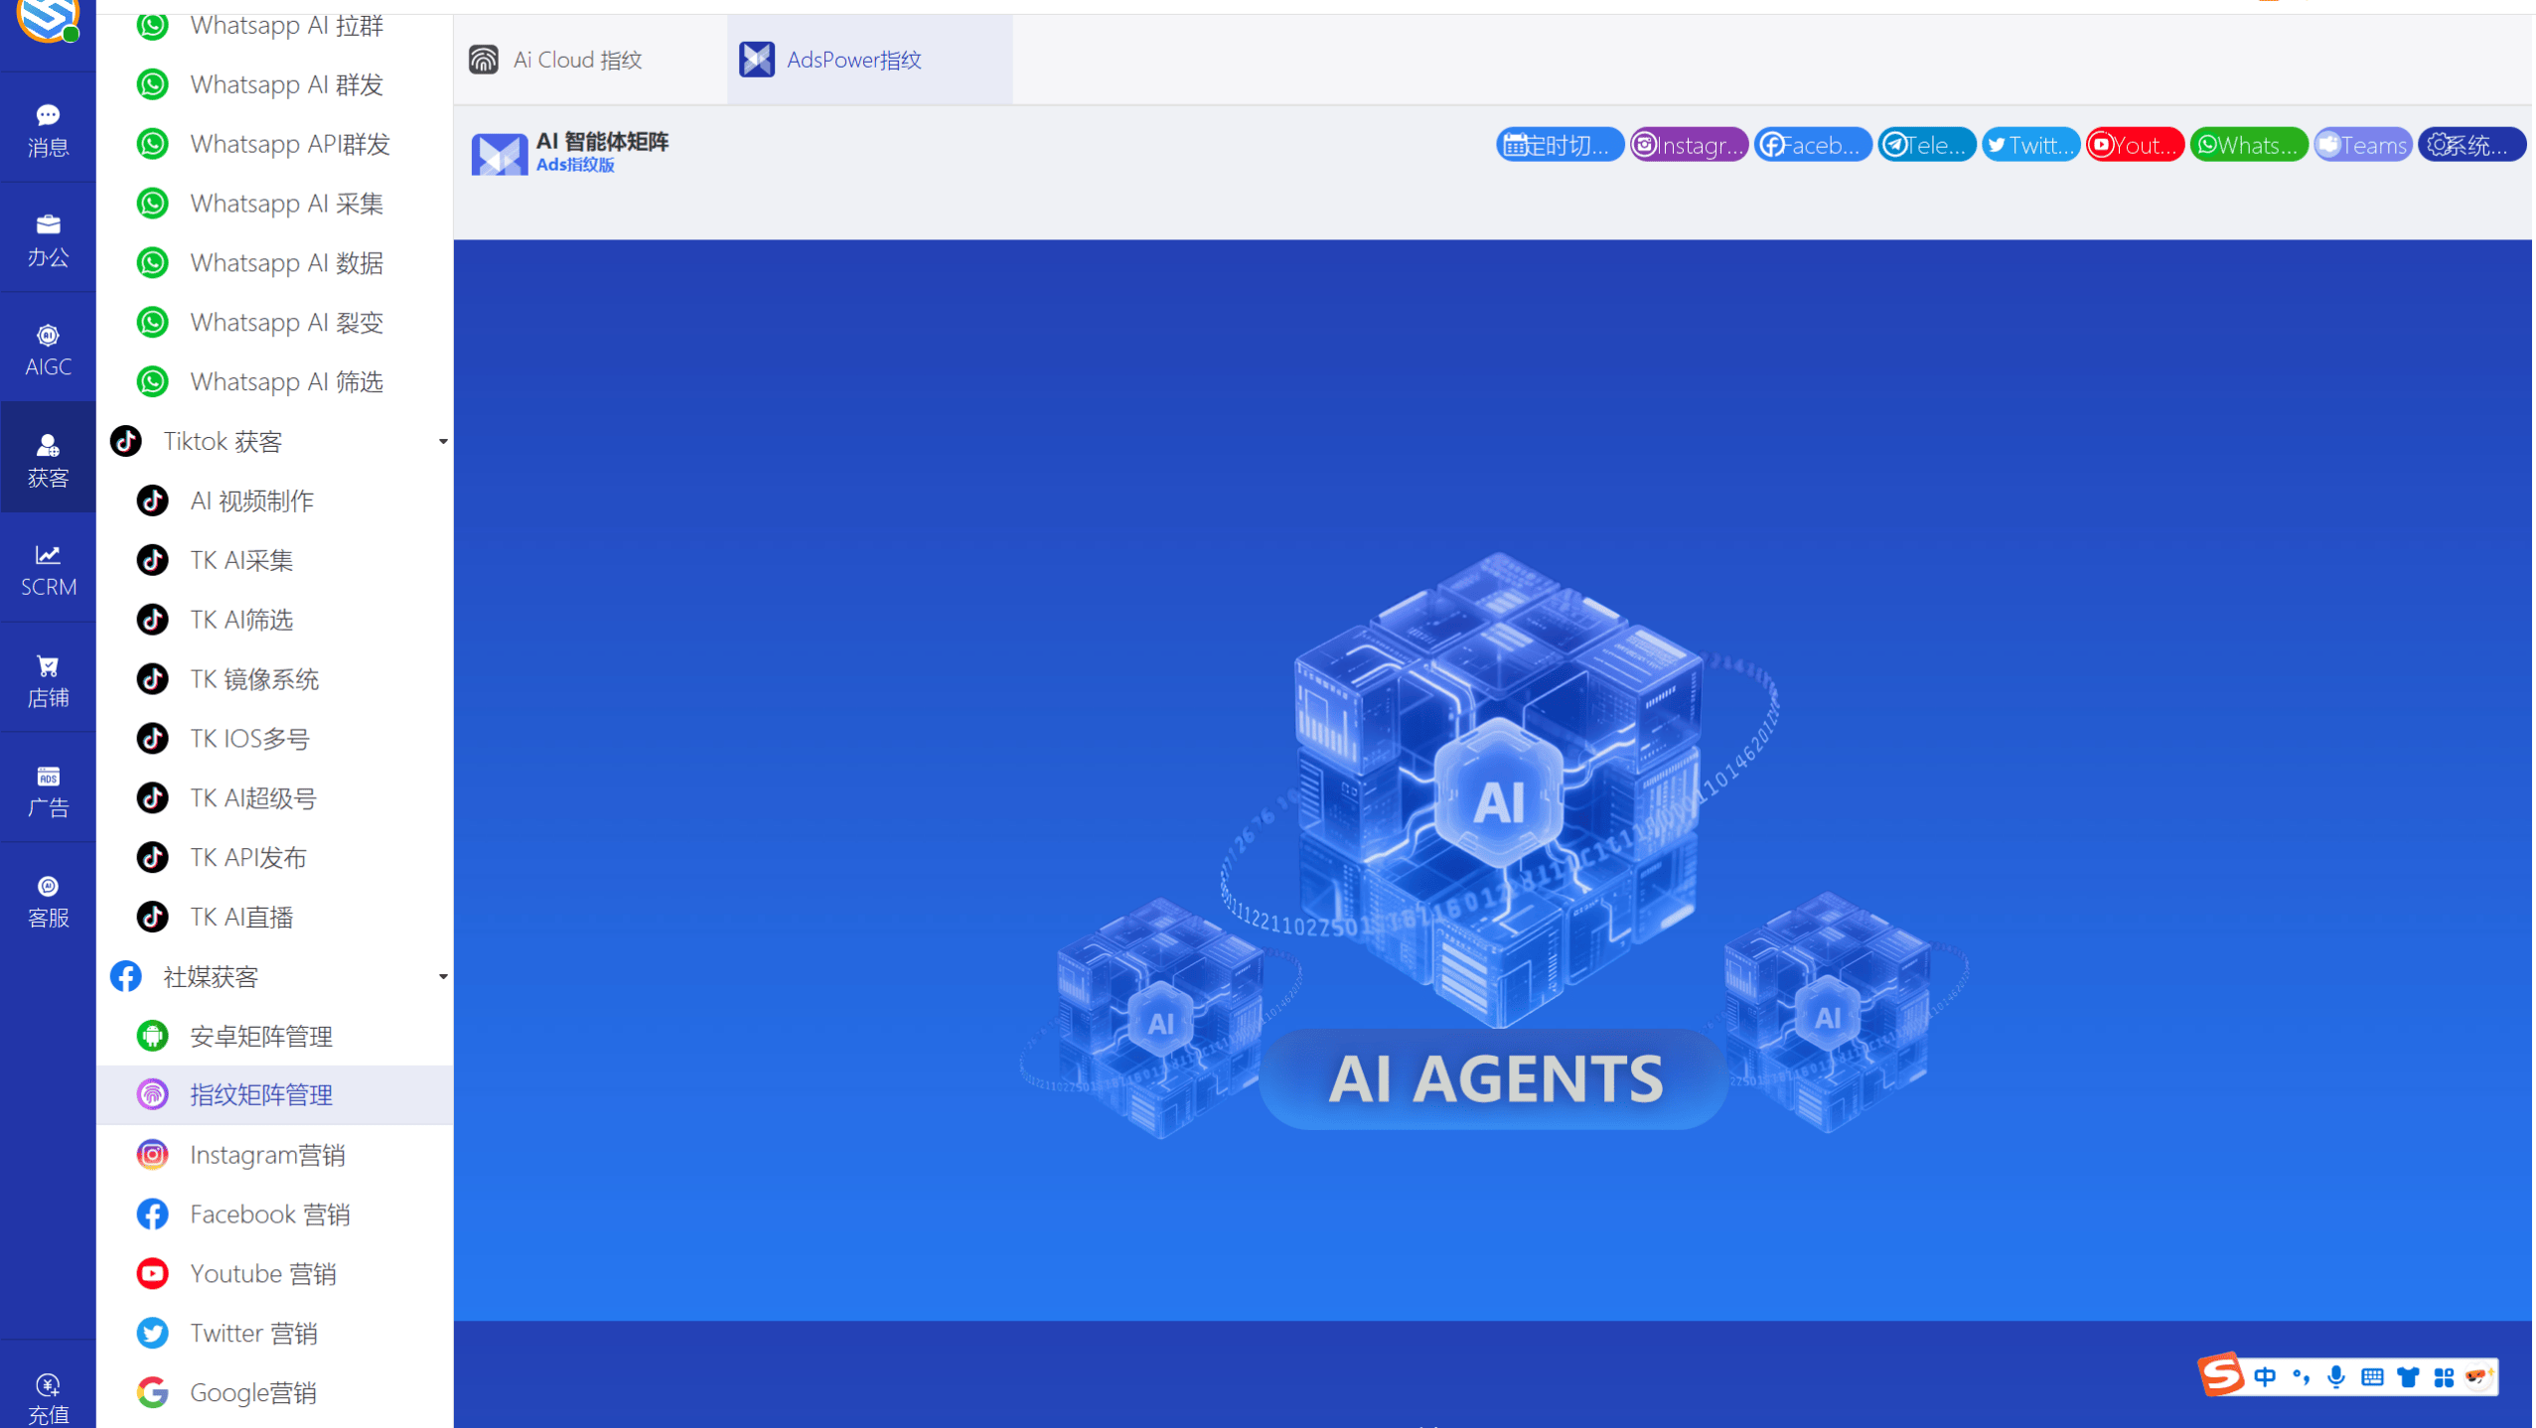
Task: Open the AIGC sidebar section
Action: 48,350
